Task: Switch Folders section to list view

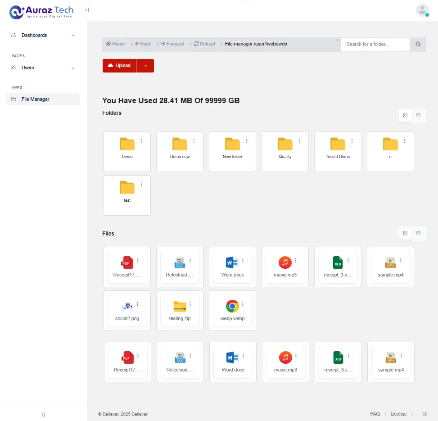Action: (x=418, y=115)
